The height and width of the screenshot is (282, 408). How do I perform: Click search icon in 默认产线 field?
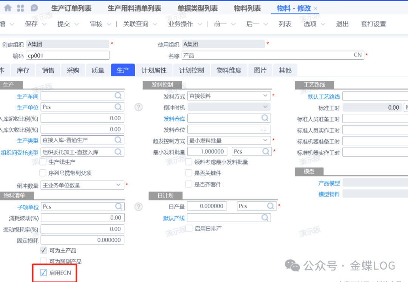[x=266, y=218]
